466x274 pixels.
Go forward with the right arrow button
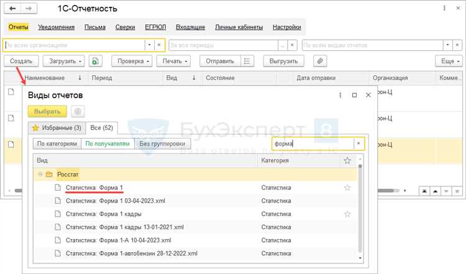(29, 8)
